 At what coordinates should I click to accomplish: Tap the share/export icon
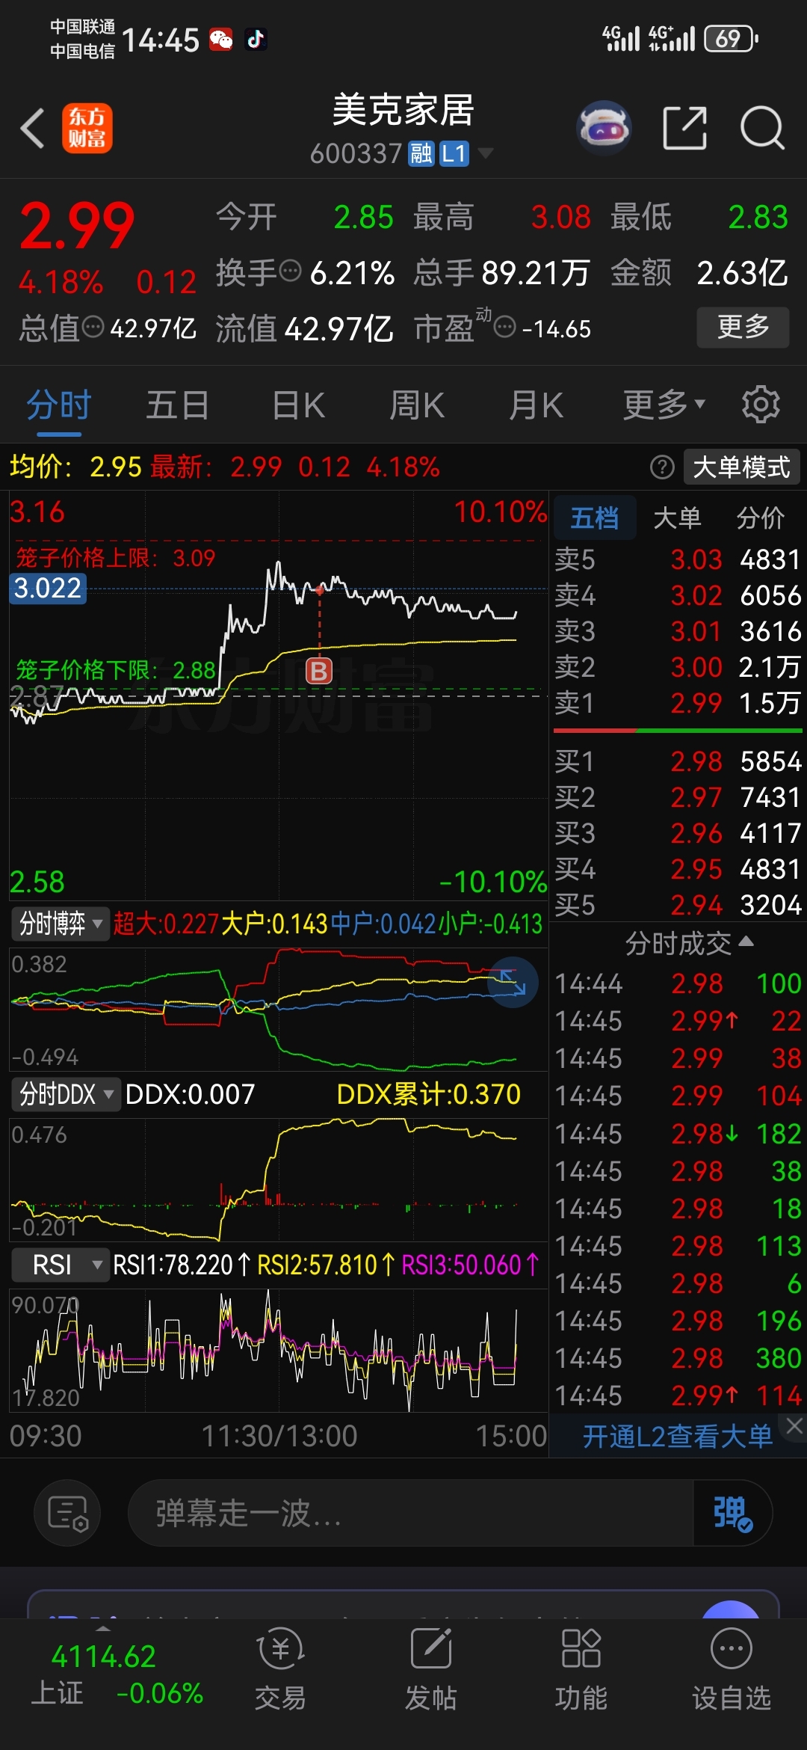pos(685,128)
